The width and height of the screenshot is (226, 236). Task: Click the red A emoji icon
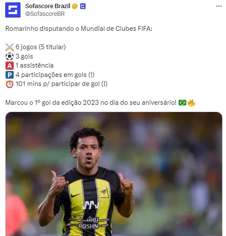coord(9,65)
